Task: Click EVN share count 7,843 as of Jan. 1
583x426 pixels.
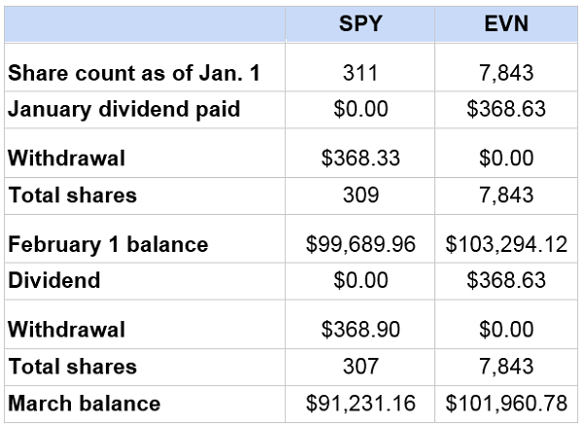Action: click(506, 73)
